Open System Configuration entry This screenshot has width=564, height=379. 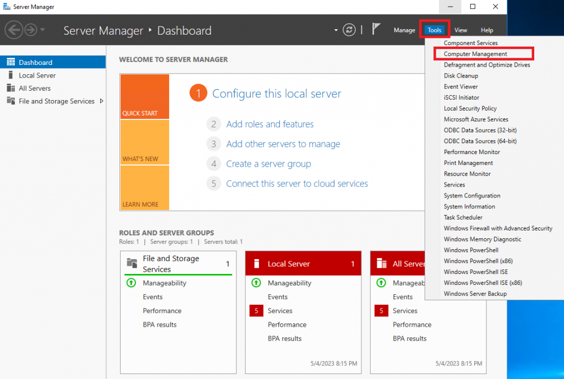[471, 195]
